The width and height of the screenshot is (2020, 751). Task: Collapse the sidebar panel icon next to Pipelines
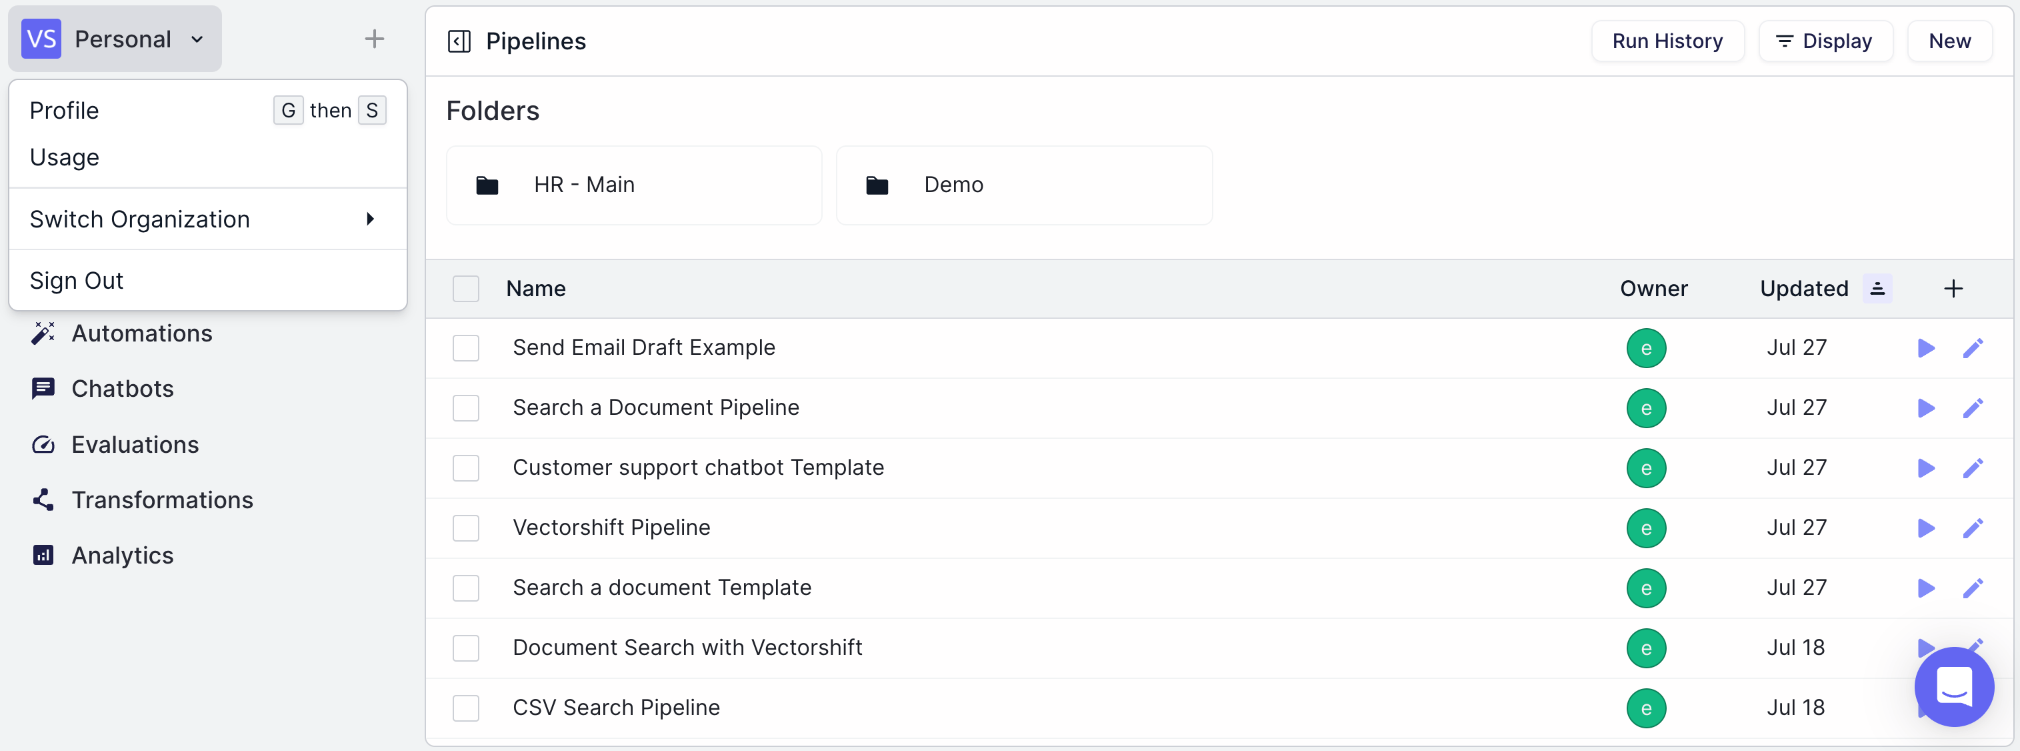point(459,41)
